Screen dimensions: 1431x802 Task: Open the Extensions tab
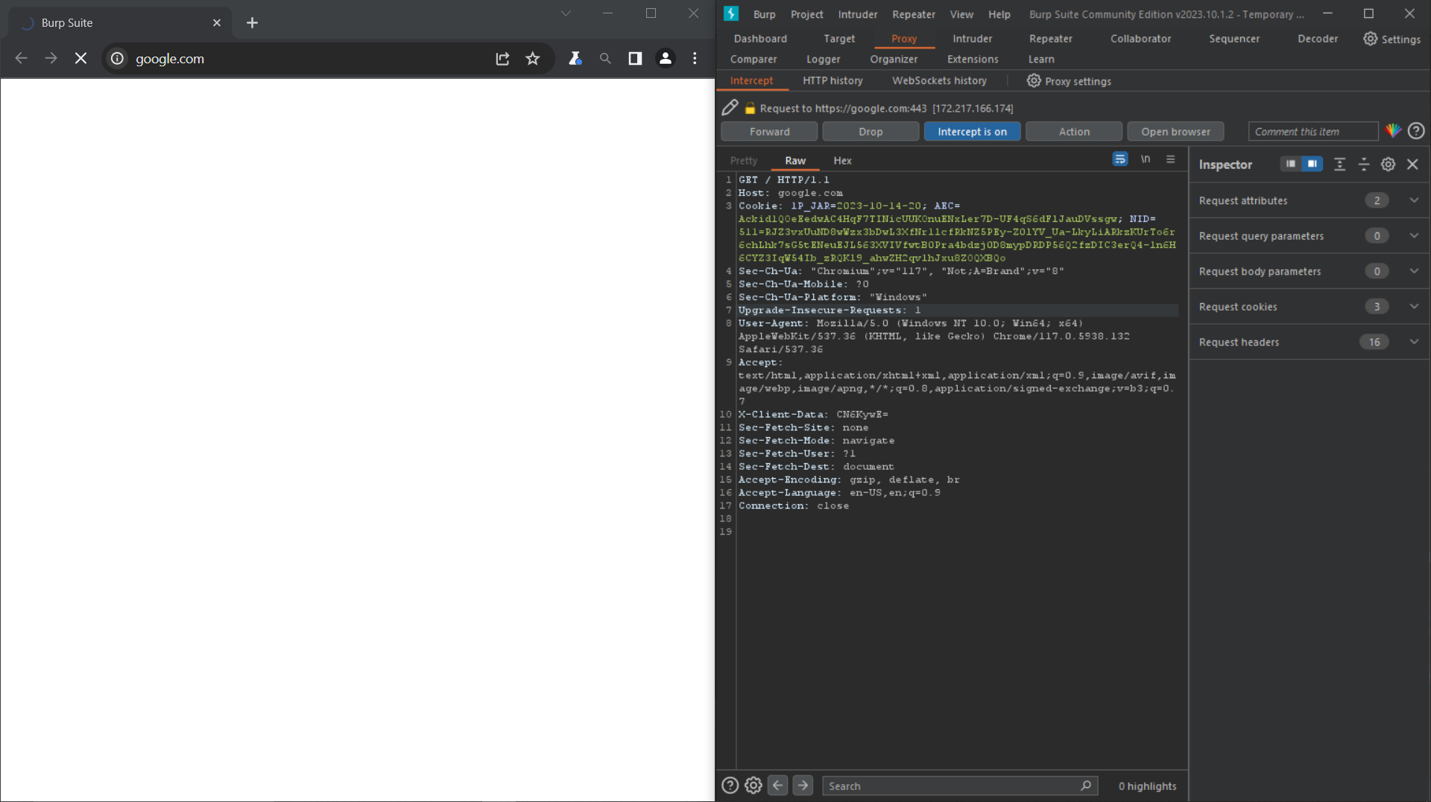[x=973, y=59]
